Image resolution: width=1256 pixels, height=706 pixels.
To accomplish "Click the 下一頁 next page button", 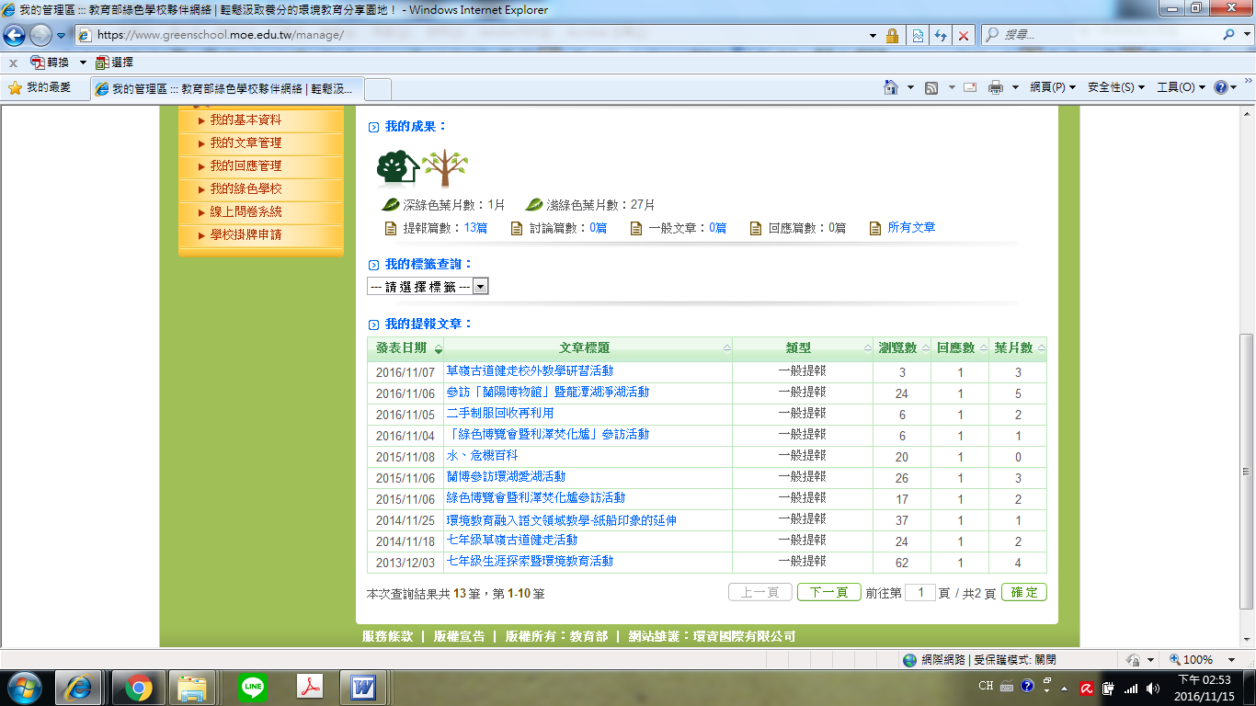I will click(x=828, y=593).
